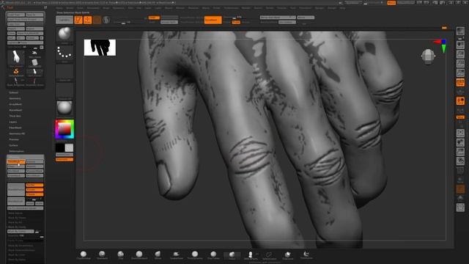Screen dimensions: 469x264
Task: Expand the Mask By Smoothness section
Action: click(x=21, y=246)
